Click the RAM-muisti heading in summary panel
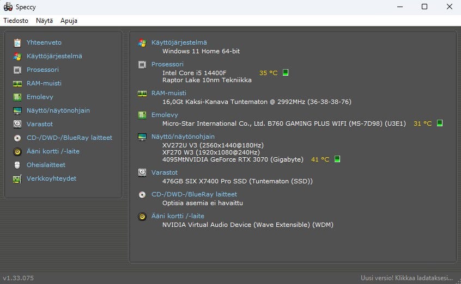Screen dimensions: 461x284 coord(169,93)
